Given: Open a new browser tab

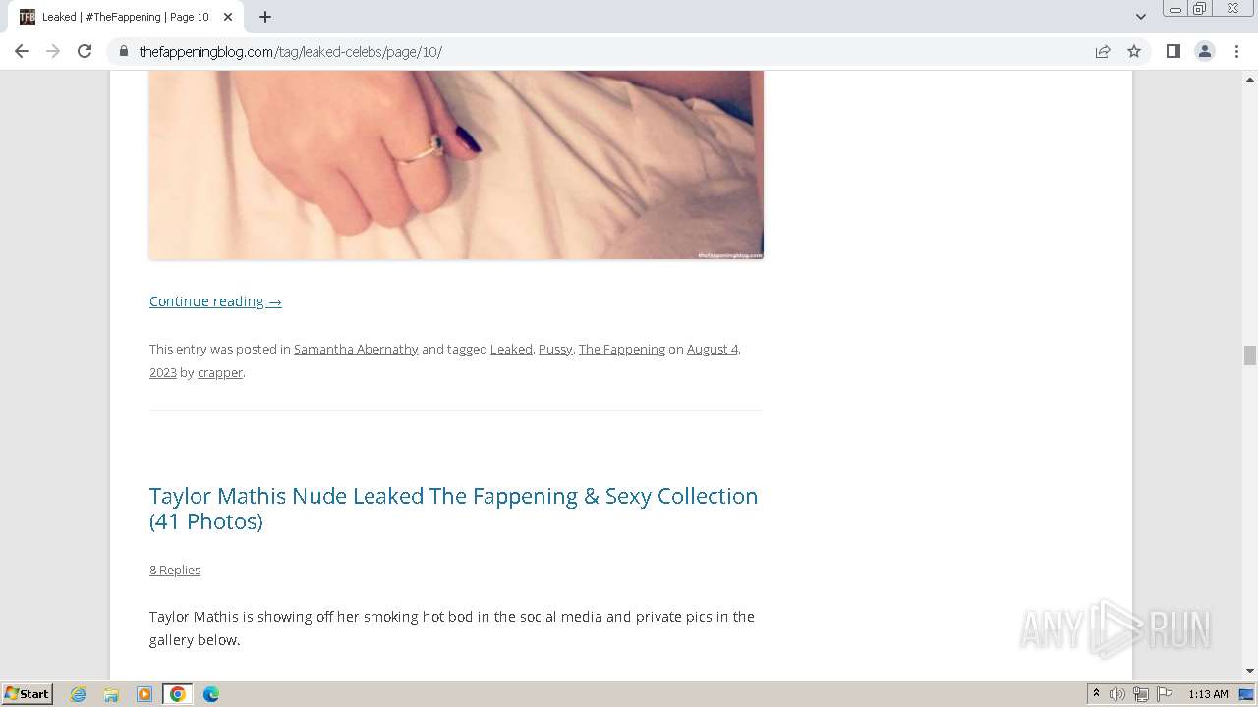Looking at the screenshot, I should coord(265,17).
